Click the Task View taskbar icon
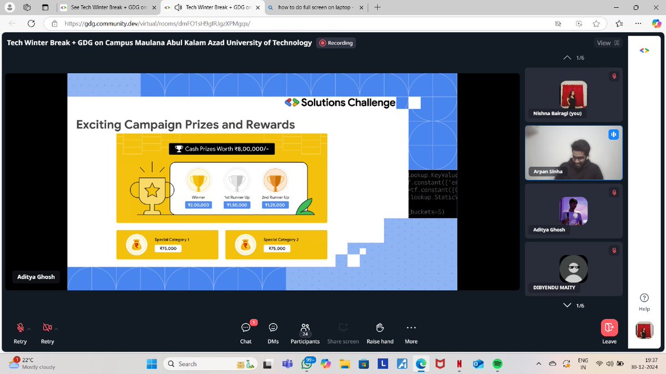 click(269, 363)
